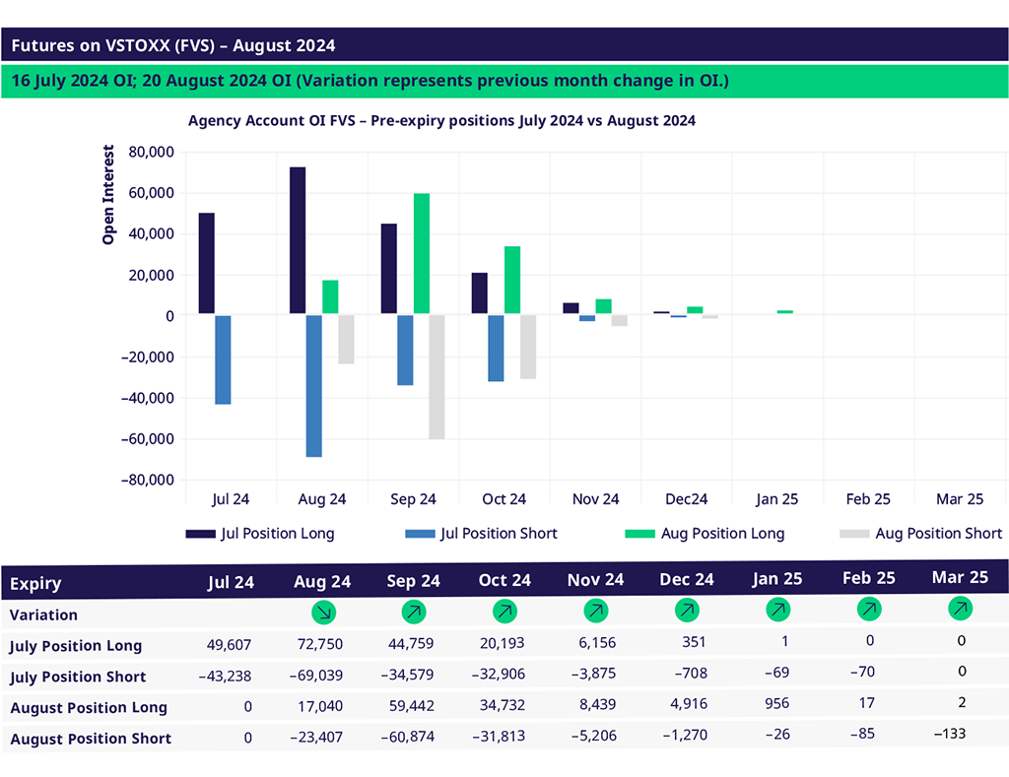Toggle the Aug Position Long legend entry

705,534
